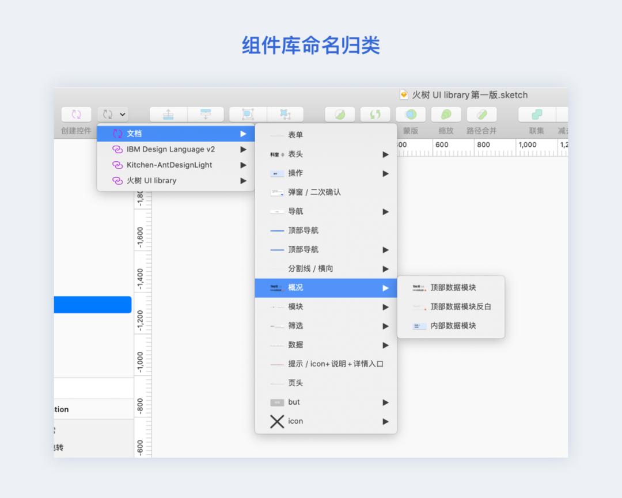Click the Create Symbol (创建控件) toolbar icon
This screenshot has height=498, width=622.
(x=76, y=115)
